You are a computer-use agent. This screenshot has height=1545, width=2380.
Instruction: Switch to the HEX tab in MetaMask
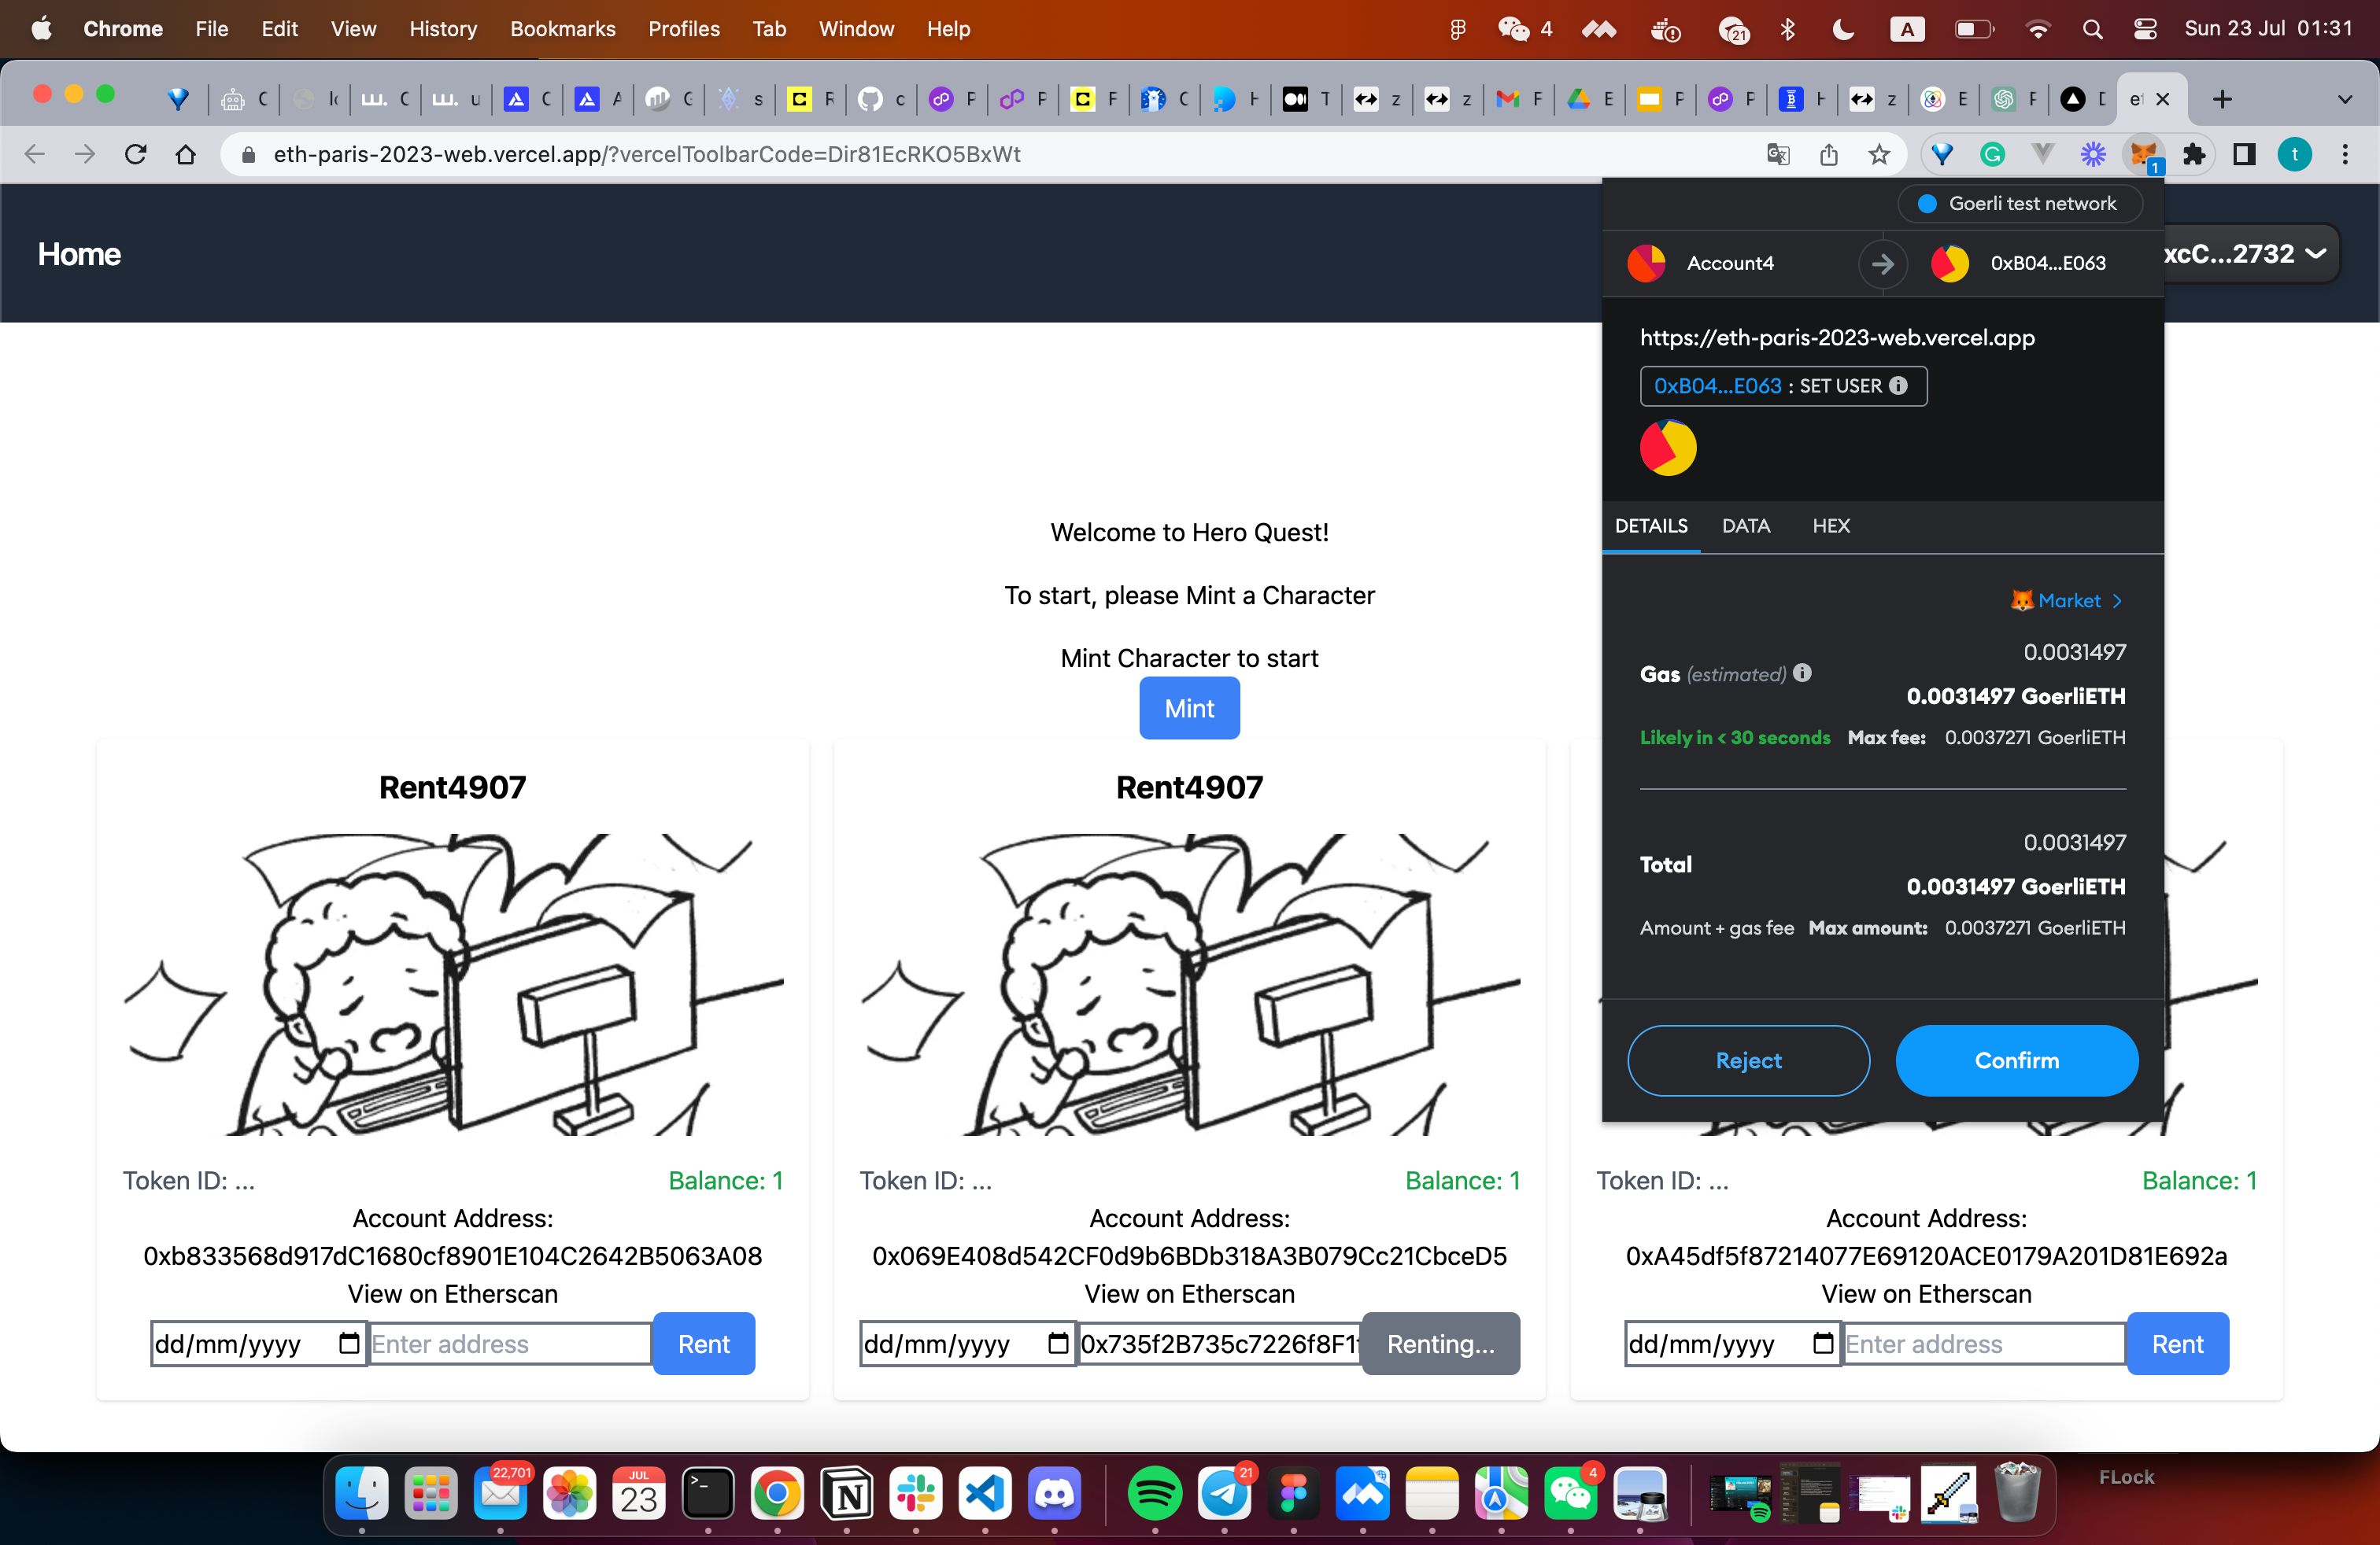tap(1831, 525)
